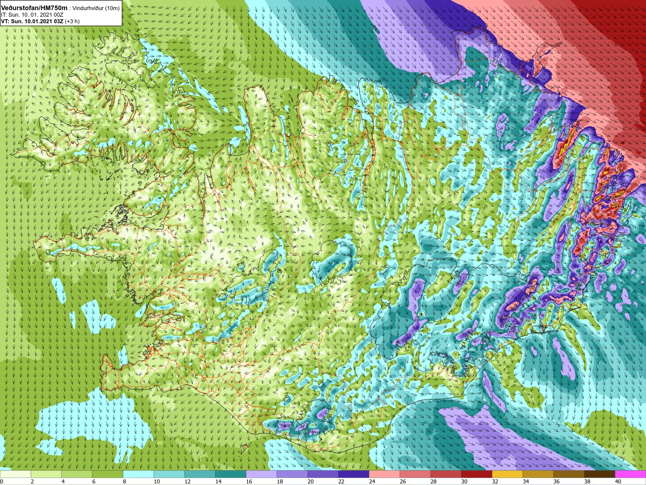Click the legend scale label 12
The width and height of the screenshot is (646, 485).
click(187, 481)
